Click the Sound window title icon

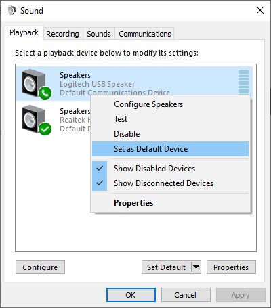12,10
